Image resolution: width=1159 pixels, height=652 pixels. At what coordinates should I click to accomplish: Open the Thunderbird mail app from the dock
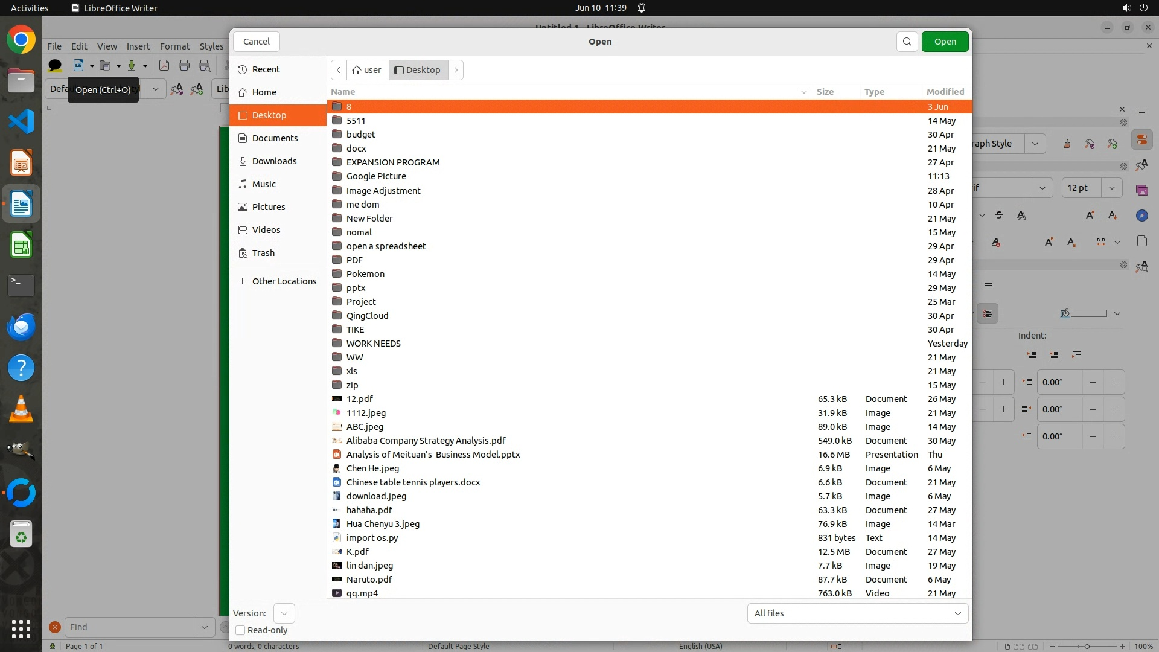(x=21, y=327)
